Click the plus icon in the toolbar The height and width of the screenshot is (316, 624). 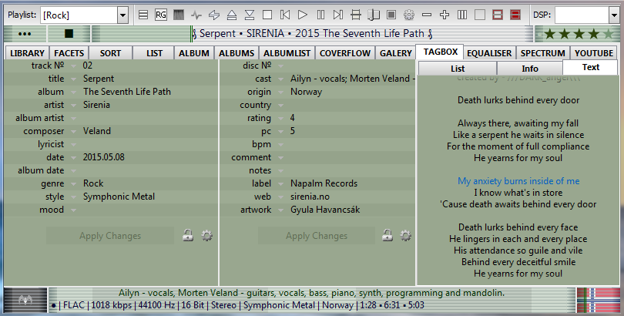[445, 15]
